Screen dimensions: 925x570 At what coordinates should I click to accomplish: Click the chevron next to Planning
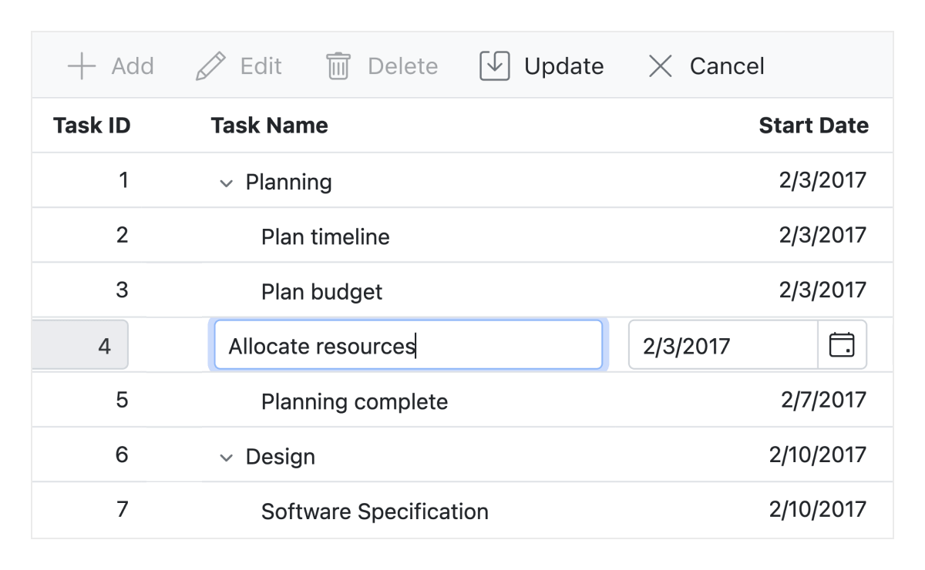pyautogui.click(x=225, y=183)
